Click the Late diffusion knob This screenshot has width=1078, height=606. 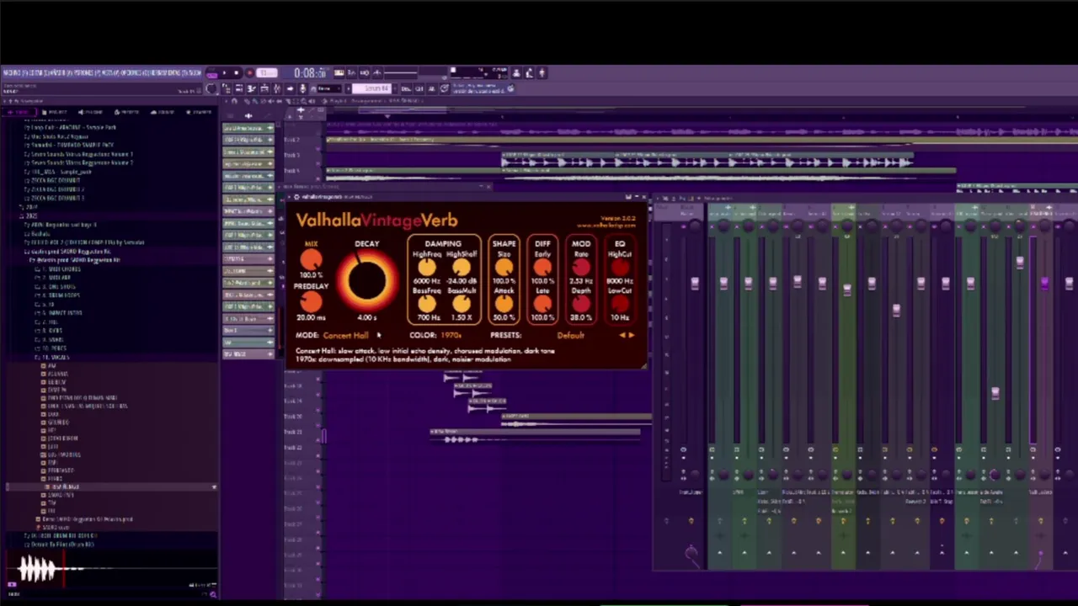[x=542, y=304]
